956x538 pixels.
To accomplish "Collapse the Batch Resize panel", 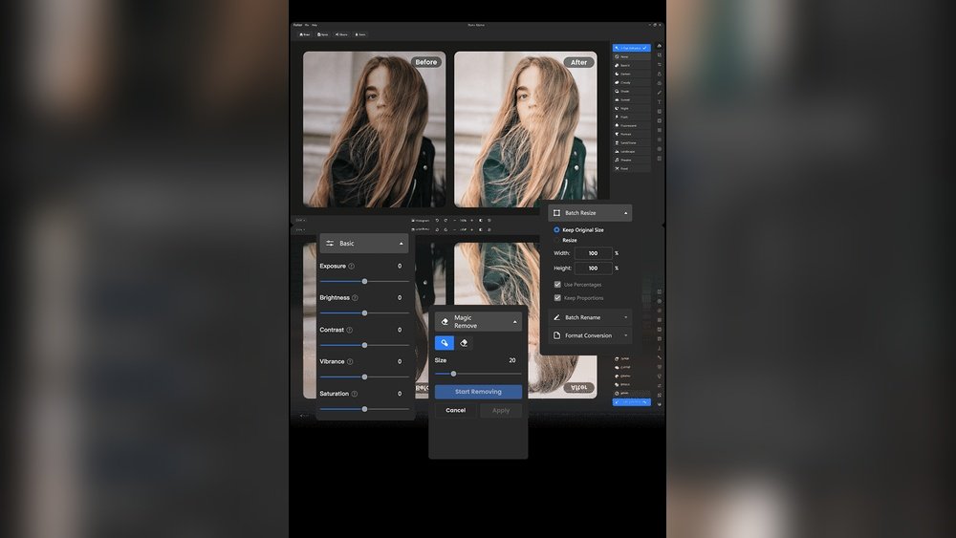I will pyautogui.click(x=625, y=213).
